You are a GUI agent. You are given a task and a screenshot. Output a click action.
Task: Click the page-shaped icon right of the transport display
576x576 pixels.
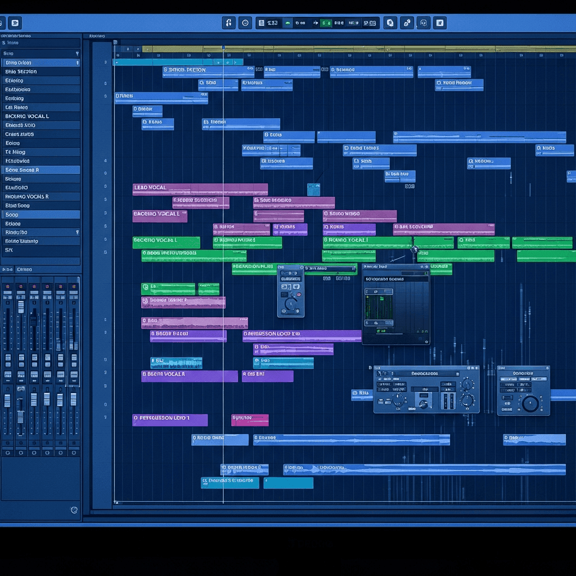[390, 22]
